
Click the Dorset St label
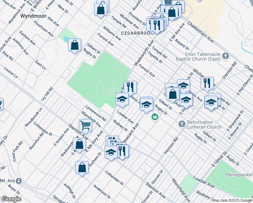pyautogui.click(x=147, y=197)
